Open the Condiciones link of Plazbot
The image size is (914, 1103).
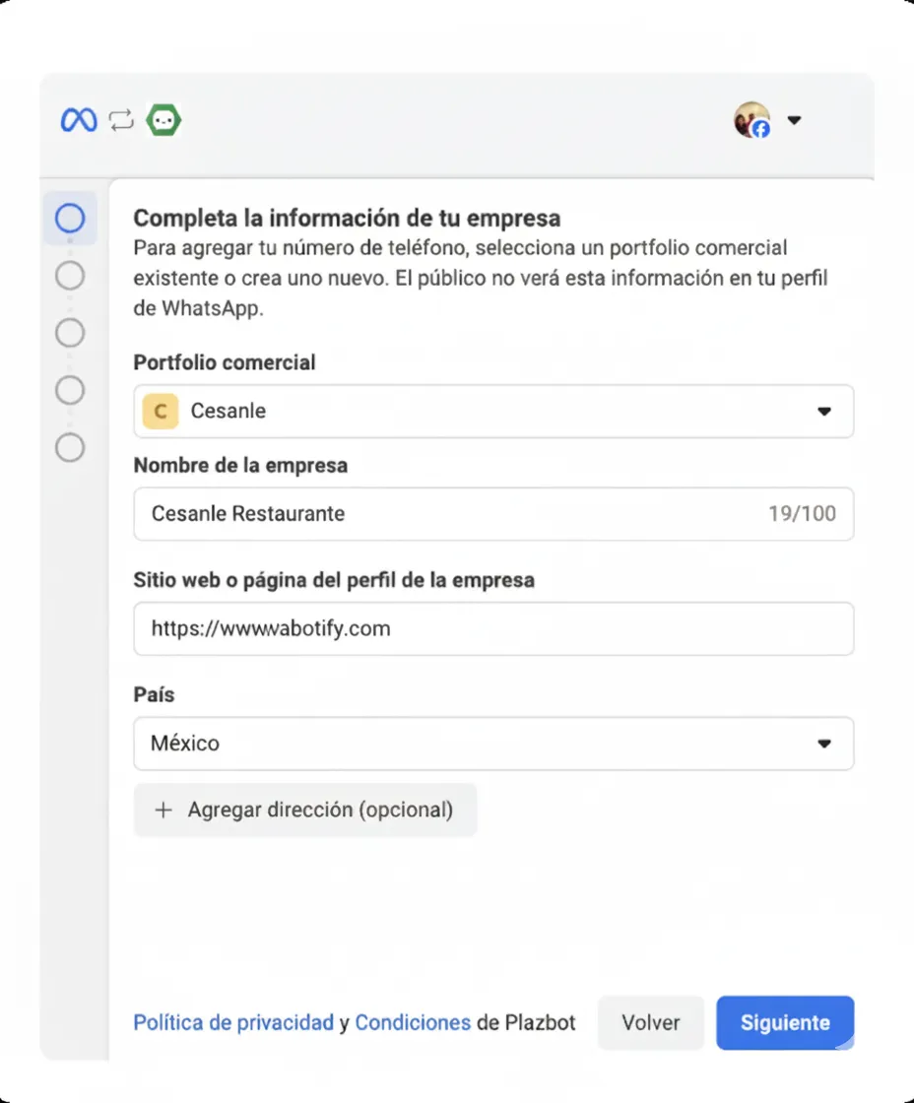point(413,1022)
